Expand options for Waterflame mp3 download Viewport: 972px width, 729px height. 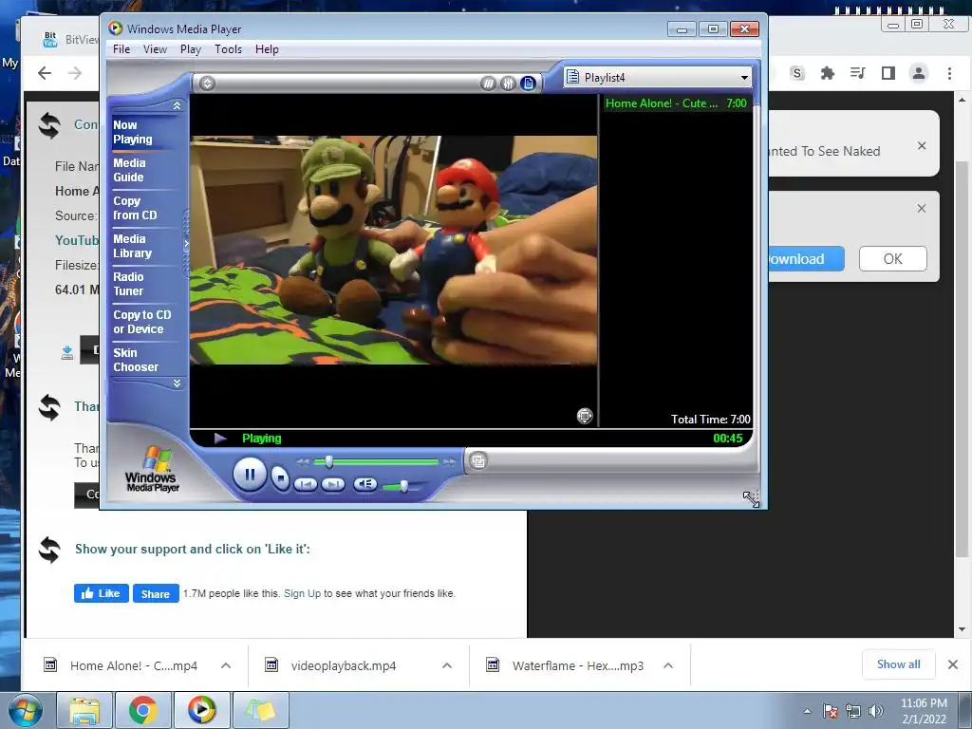(668, 665)
